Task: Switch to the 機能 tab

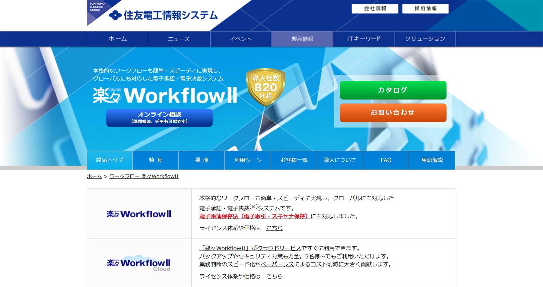Action: (202, 160)
